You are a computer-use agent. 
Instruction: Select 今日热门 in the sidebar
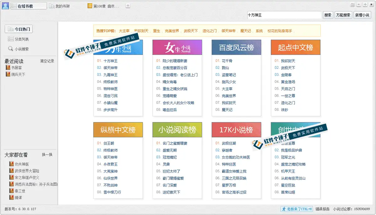coord(19,29)
